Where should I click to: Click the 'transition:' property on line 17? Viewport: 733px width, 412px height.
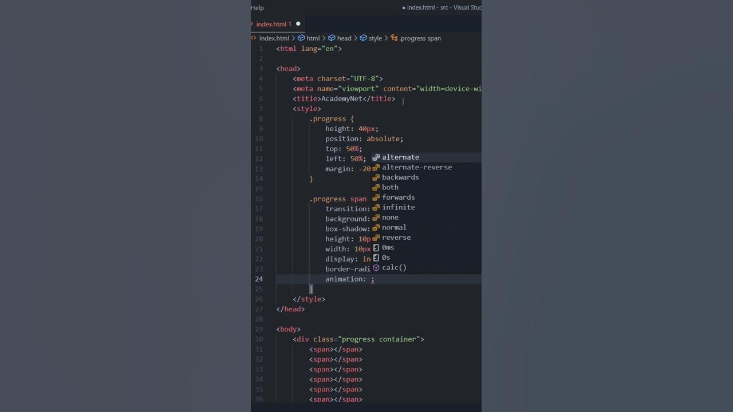coord(348,209)
